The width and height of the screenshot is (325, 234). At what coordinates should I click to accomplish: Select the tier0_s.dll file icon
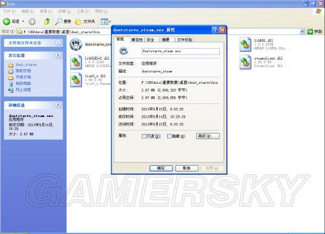point(76,80)
